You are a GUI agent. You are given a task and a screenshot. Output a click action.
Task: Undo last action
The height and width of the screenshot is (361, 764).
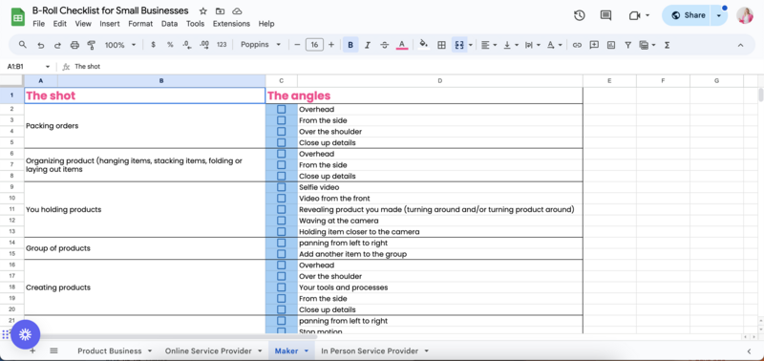point(40,45)
